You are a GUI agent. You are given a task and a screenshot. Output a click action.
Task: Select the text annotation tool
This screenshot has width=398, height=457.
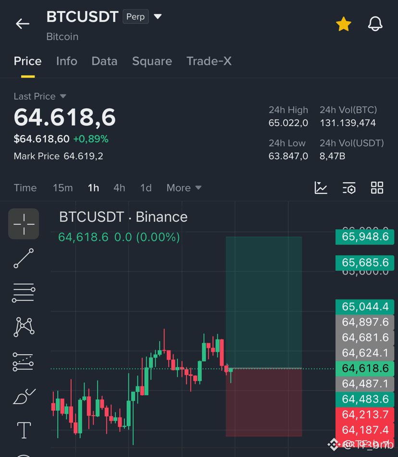click(x=24, y=430)
